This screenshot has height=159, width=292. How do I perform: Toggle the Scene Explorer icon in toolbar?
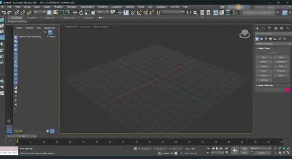tap(202, 12)
